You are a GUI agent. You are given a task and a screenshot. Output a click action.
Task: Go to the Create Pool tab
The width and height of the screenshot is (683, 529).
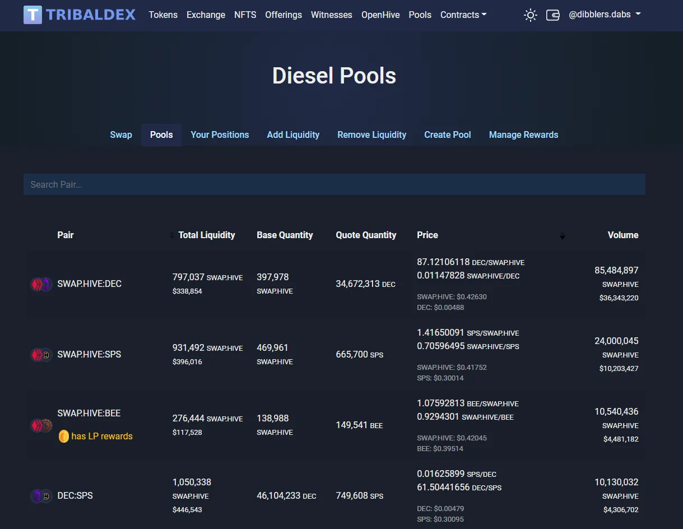[448, 134]
